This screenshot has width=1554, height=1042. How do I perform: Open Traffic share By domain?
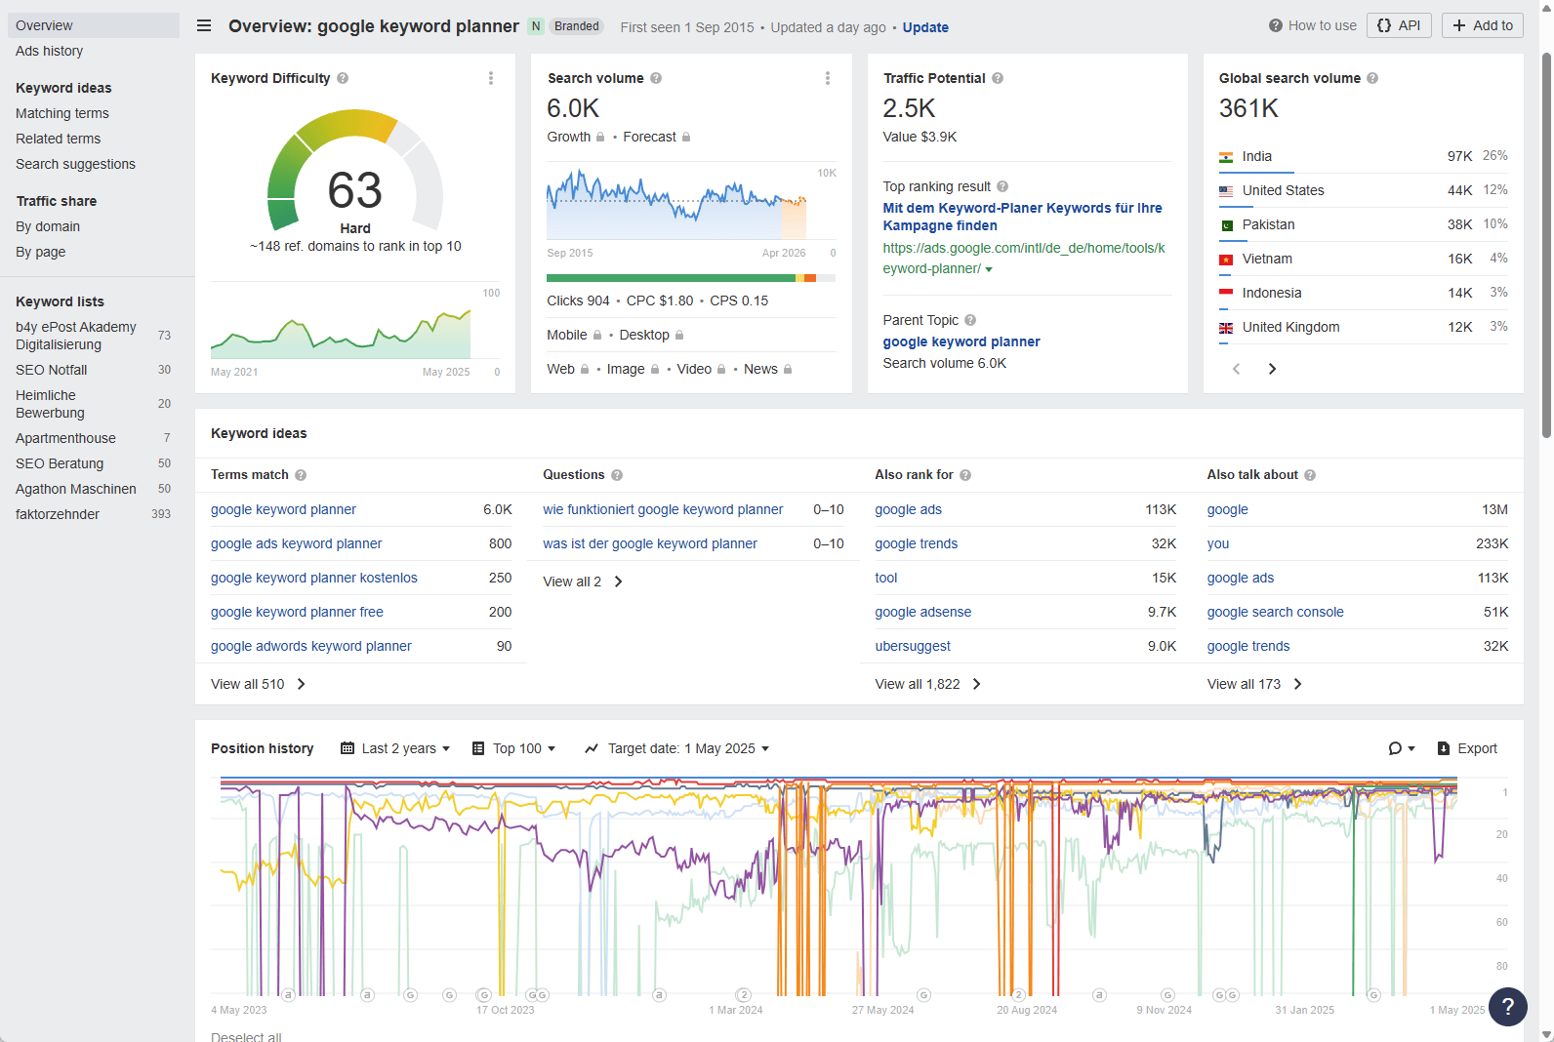[48, 226]
